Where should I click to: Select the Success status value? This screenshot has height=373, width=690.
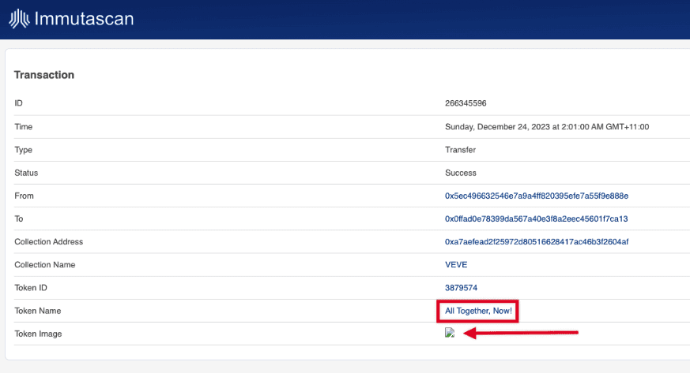pos(460,173)
